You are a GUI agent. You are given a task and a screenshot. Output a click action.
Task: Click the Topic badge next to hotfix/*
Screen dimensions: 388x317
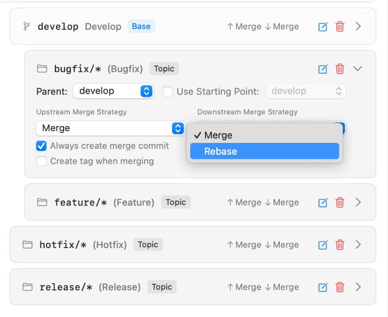148,244
